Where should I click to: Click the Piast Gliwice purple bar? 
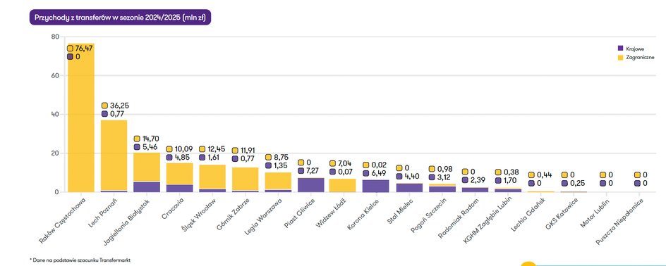click(310, 185)
